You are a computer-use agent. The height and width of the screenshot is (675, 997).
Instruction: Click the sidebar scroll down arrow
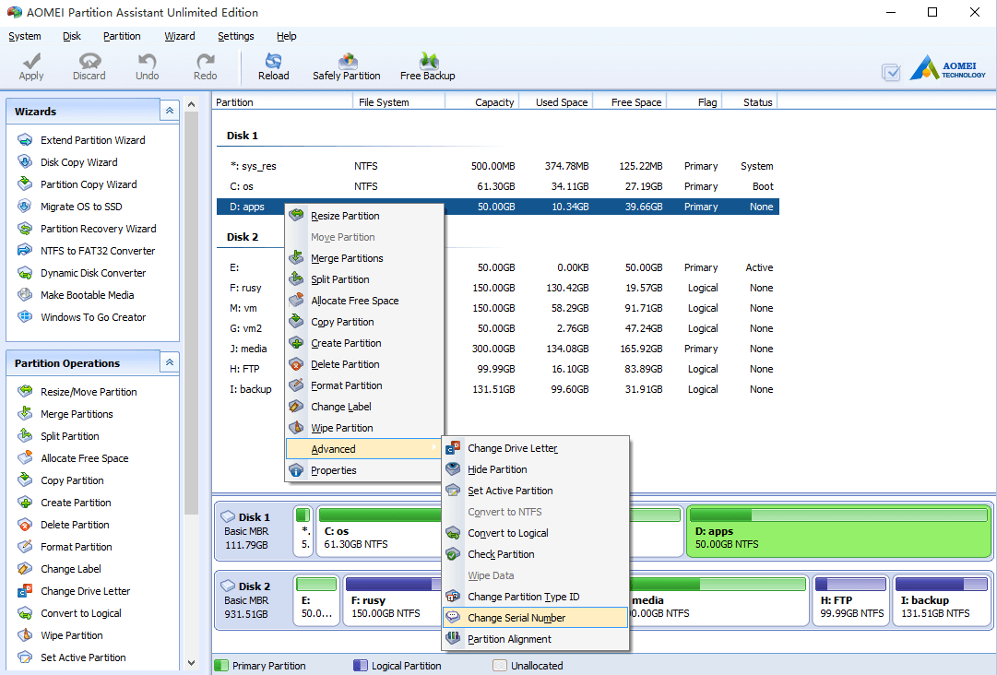(x=192, y=663)
